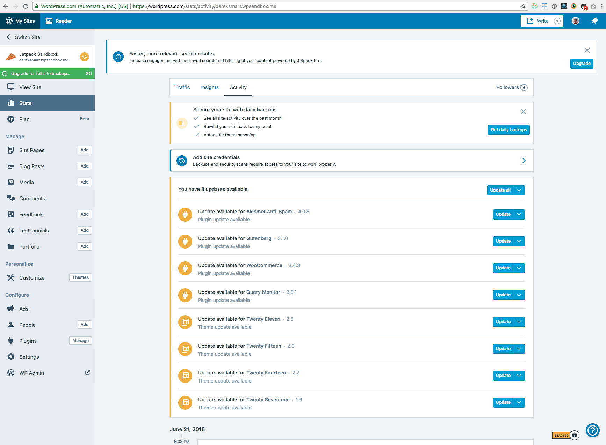Add new People via Add button
Screen dimensions: 606x445
(85, 325)
